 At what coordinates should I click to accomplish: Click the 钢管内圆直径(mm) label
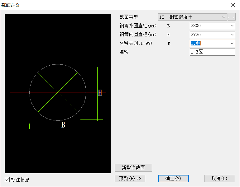pyautogui.click(x=138, y=35)
